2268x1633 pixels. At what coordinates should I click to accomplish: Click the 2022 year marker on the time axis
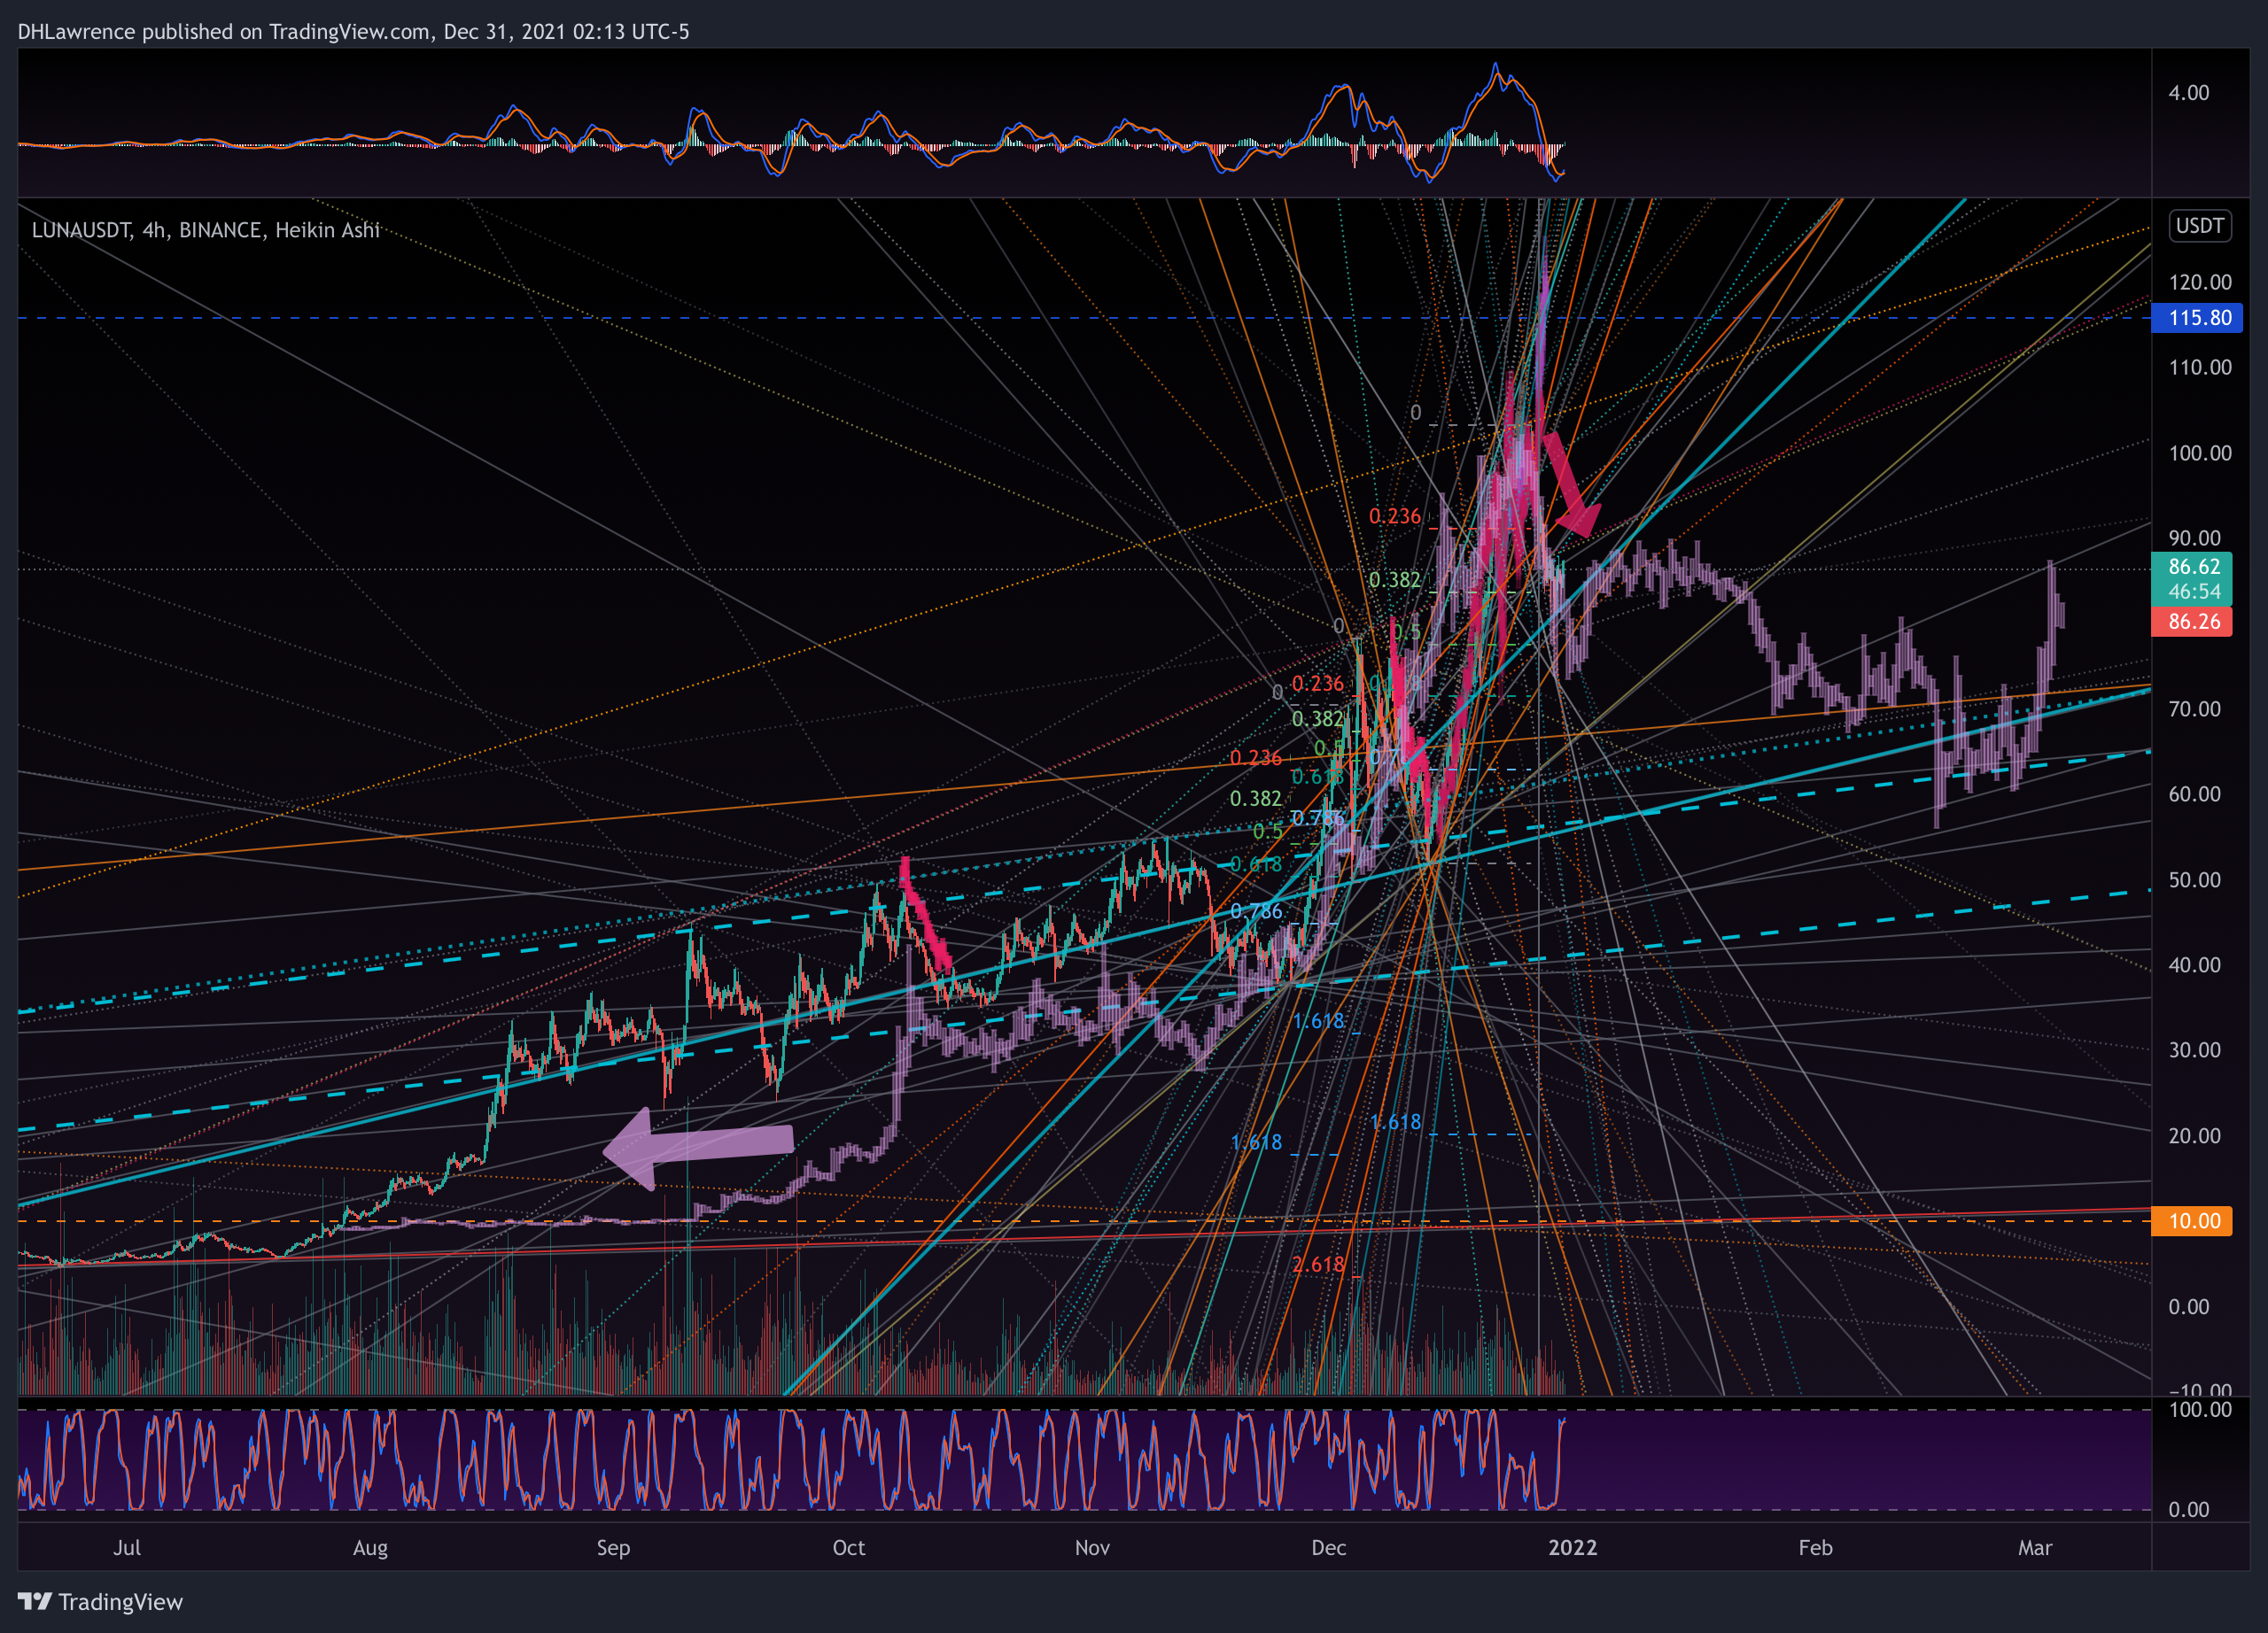click(1573, 1548)
